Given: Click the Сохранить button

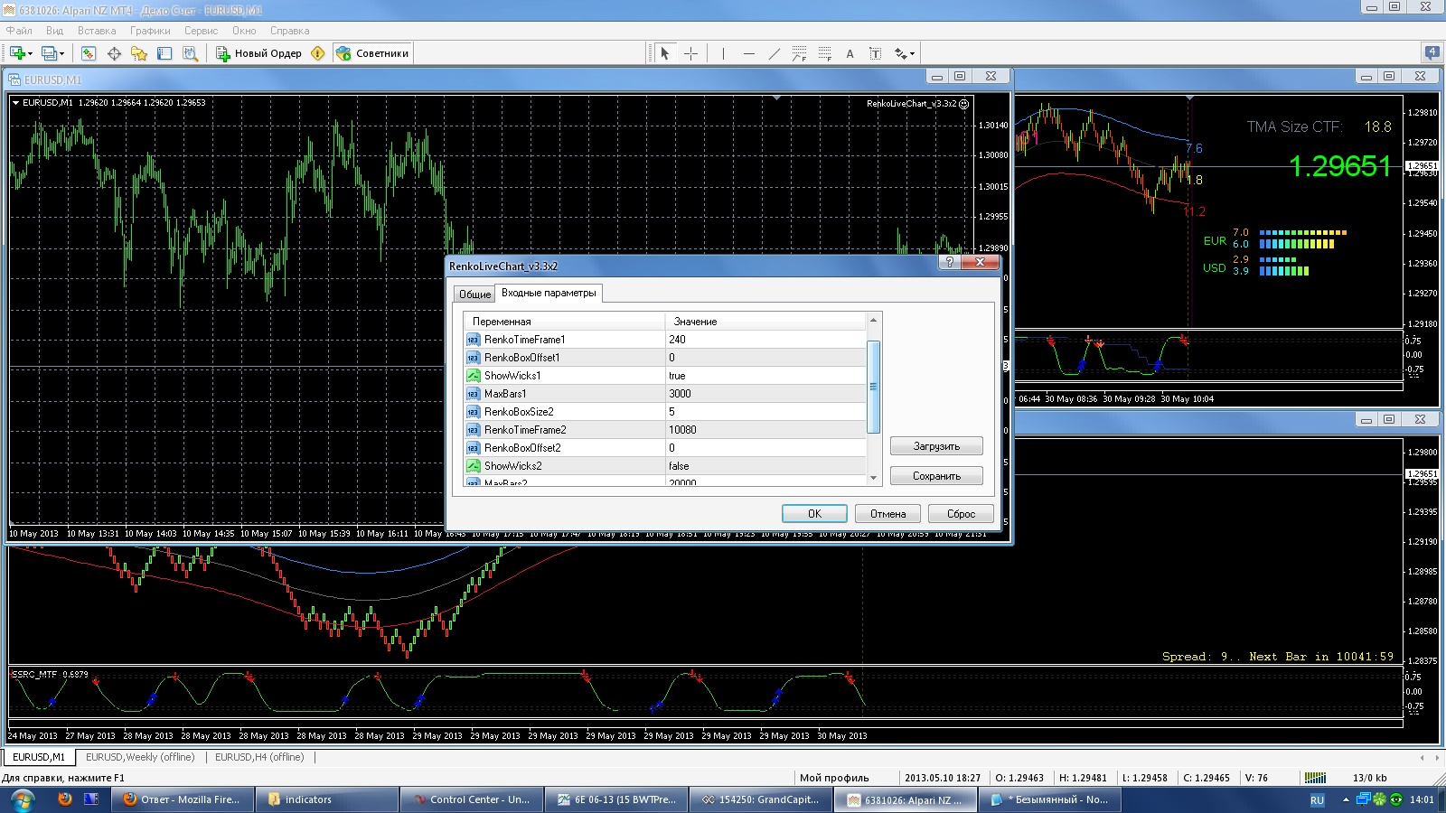Looking at the screenshot, I should point(936,476).
